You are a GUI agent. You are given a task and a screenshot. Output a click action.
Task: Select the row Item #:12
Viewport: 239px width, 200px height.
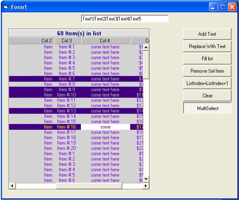(76, 106)
